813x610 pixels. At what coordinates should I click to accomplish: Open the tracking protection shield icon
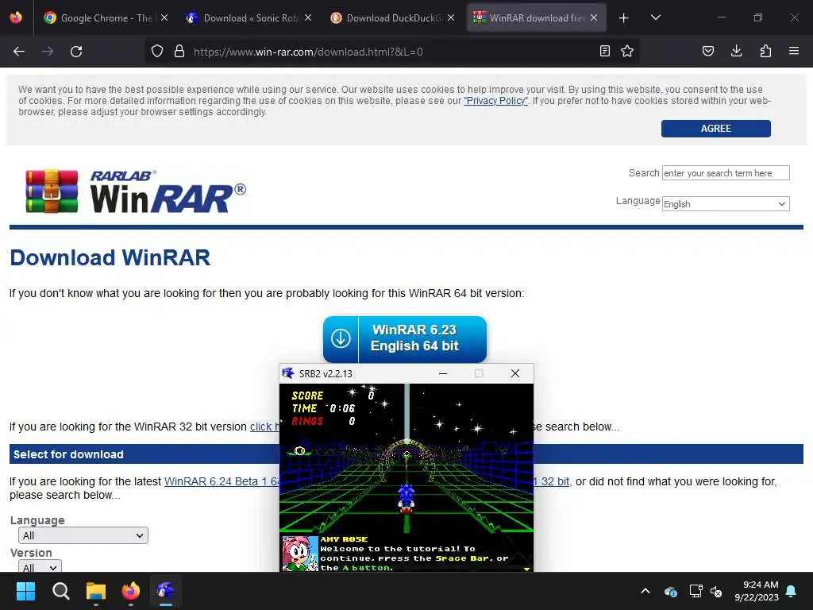157,52
